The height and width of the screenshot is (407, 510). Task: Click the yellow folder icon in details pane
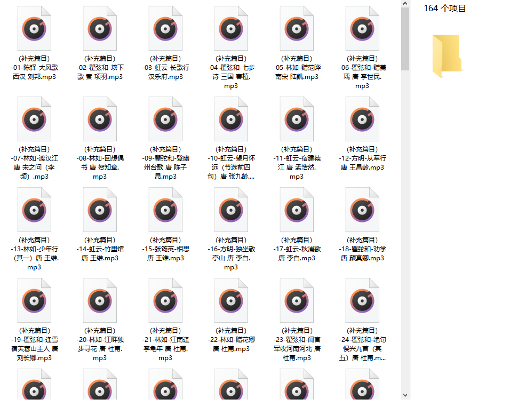pyautogui.click(x=447, y=56)
